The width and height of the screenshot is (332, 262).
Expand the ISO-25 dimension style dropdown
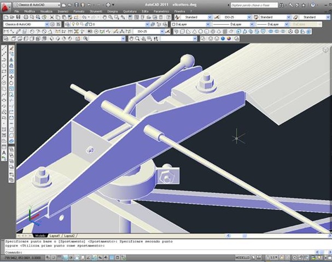(x=238, y=17)
